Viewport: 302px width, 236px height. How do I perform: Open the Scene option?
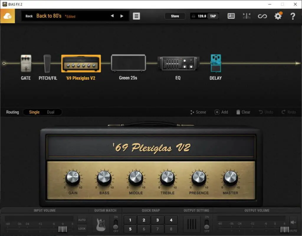click(x=198, y=112)
